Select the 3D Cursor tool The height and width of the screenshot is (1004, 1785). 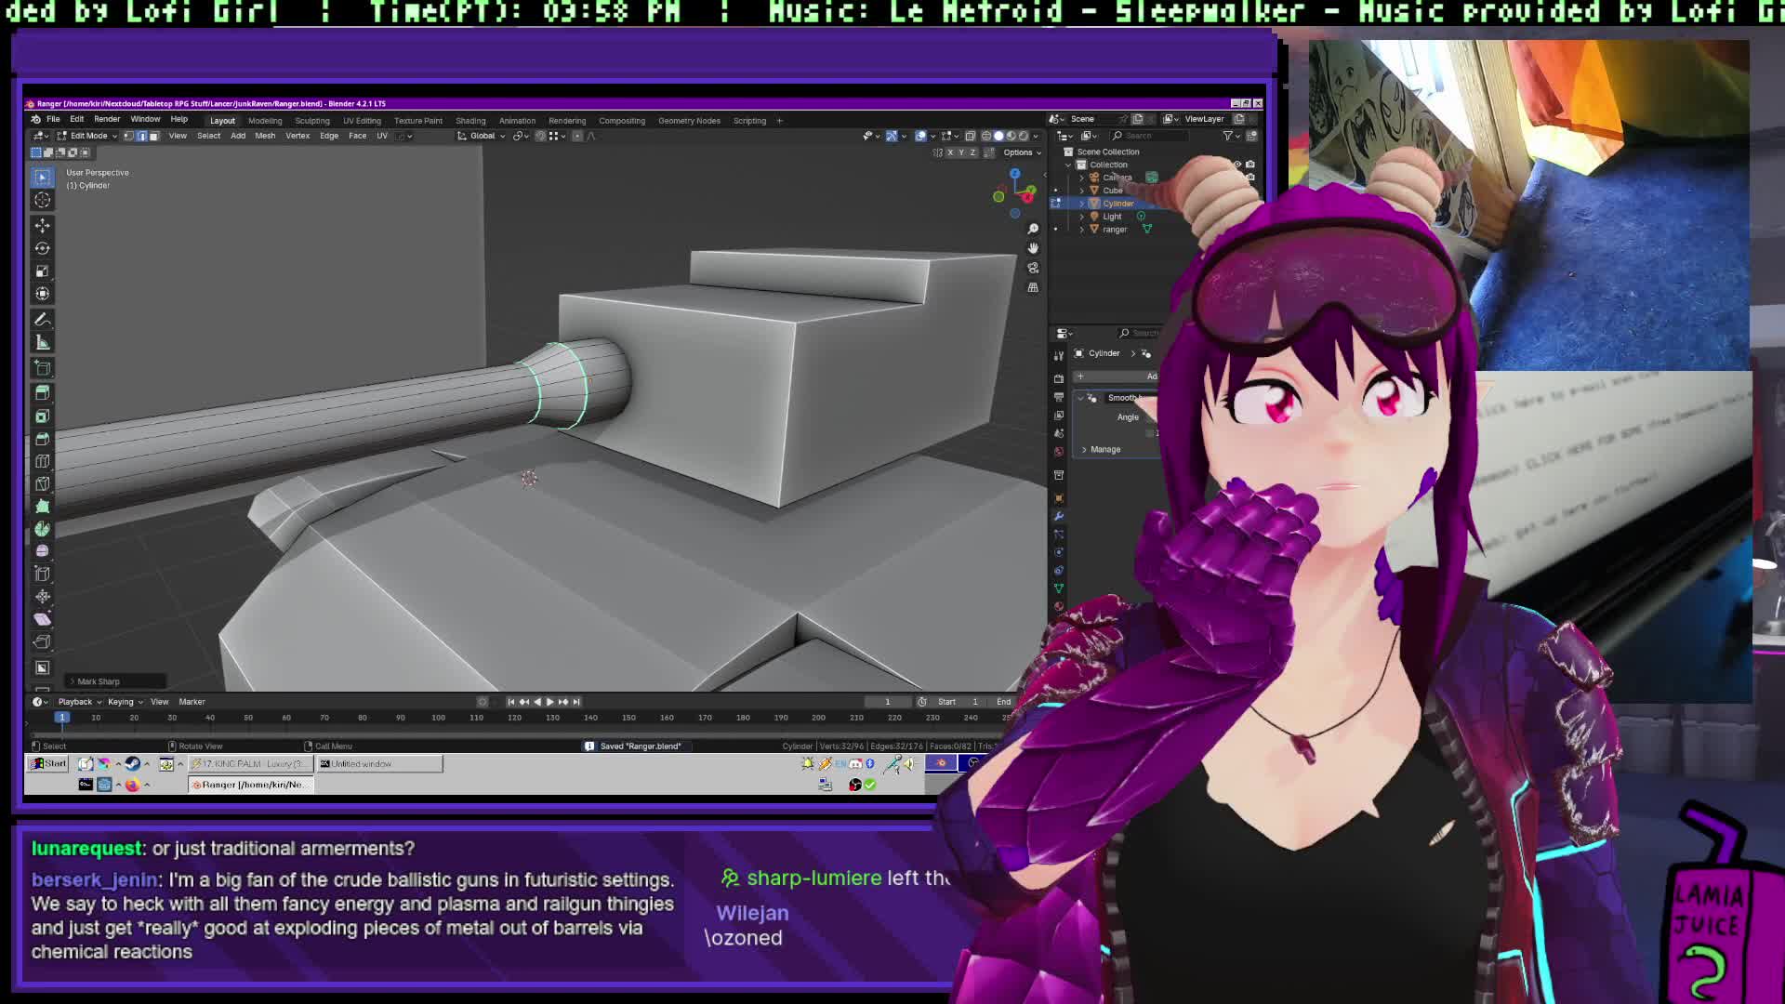[42, 199]
